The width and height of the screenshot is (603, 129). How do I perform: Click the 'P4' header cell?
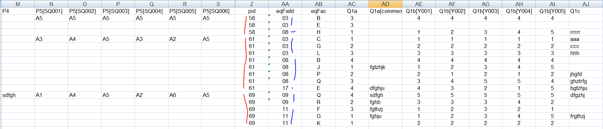click(18, 11)
